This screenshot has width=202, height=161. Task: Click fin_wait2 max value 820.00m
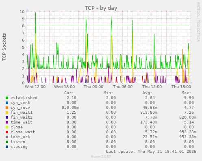[x=188, y=117]
